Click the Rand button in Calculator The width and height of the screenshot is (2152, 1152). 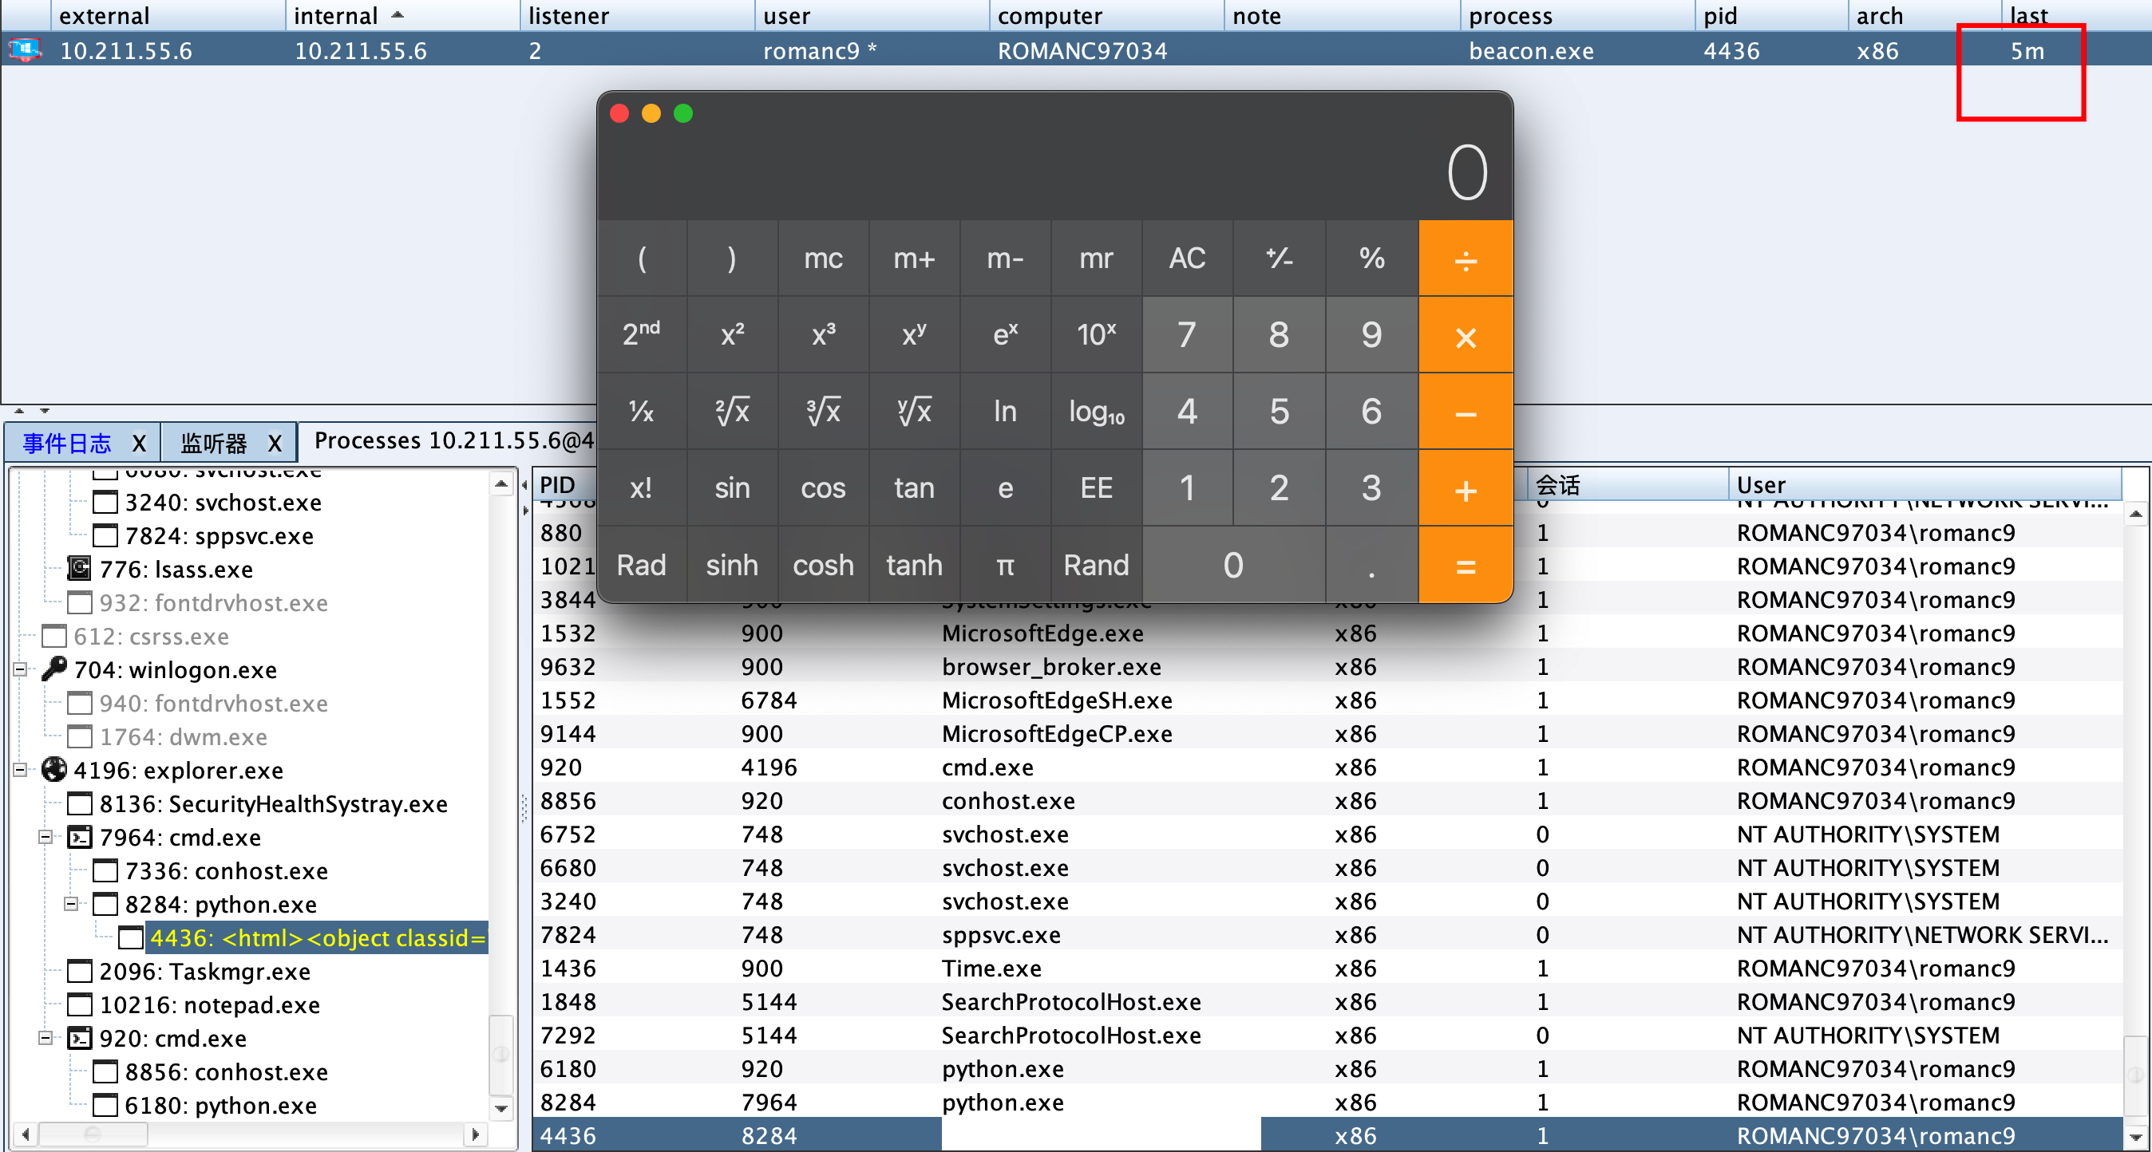pyautogui.click(x=1096, y=565)
